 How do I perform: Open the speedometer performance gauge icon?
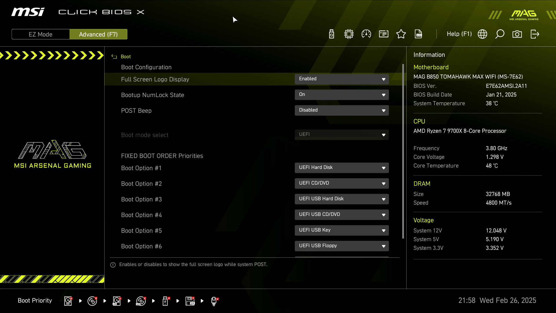click(x=366, y=34)
